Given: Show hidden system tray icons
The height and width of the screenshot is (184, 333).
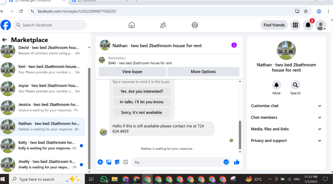Looking at the screenshot, I should click(270, 179).
